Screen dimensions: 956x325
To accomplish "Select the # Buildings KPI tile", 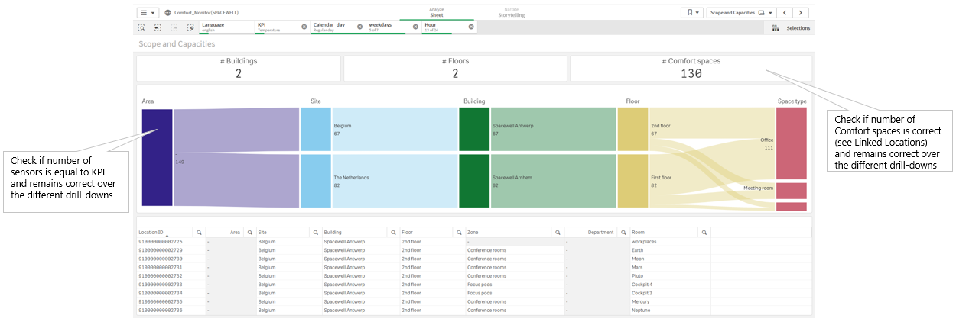I will point(239,68).
